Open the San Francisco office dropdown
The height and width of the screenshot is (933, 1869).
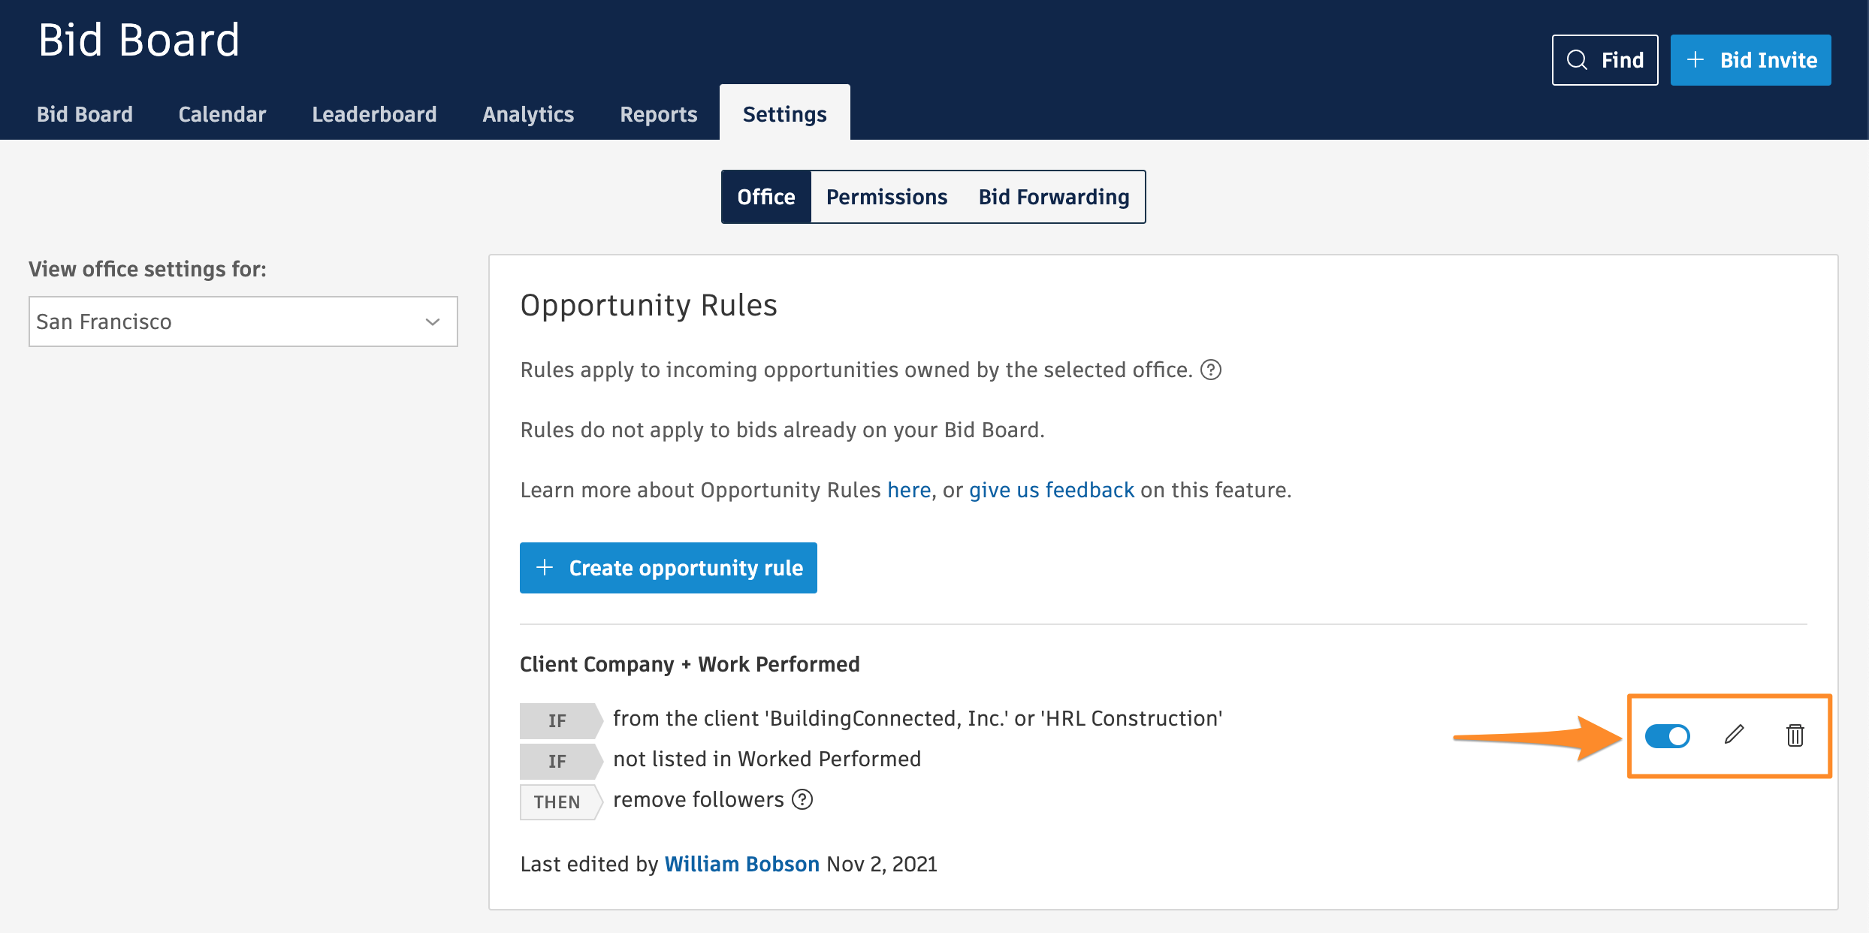[x=243, y=322]
